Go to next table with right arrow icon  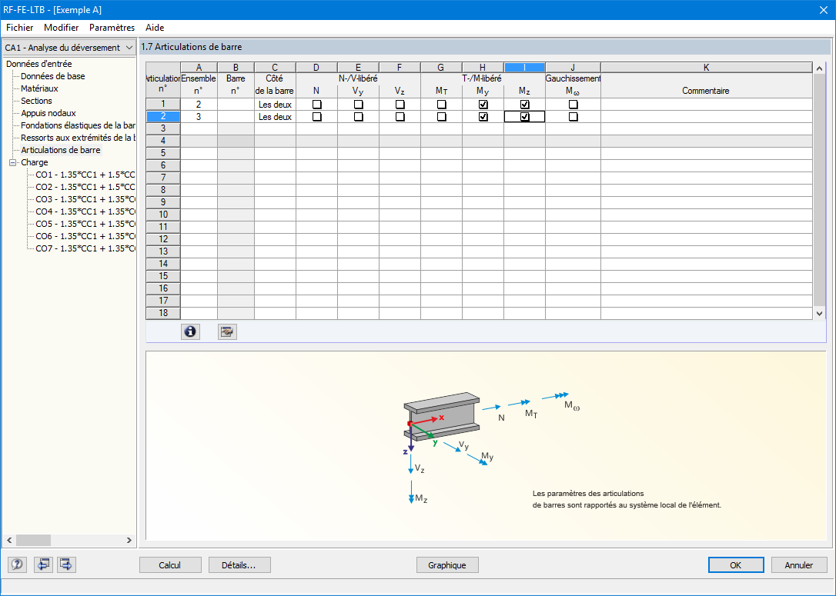66,564
